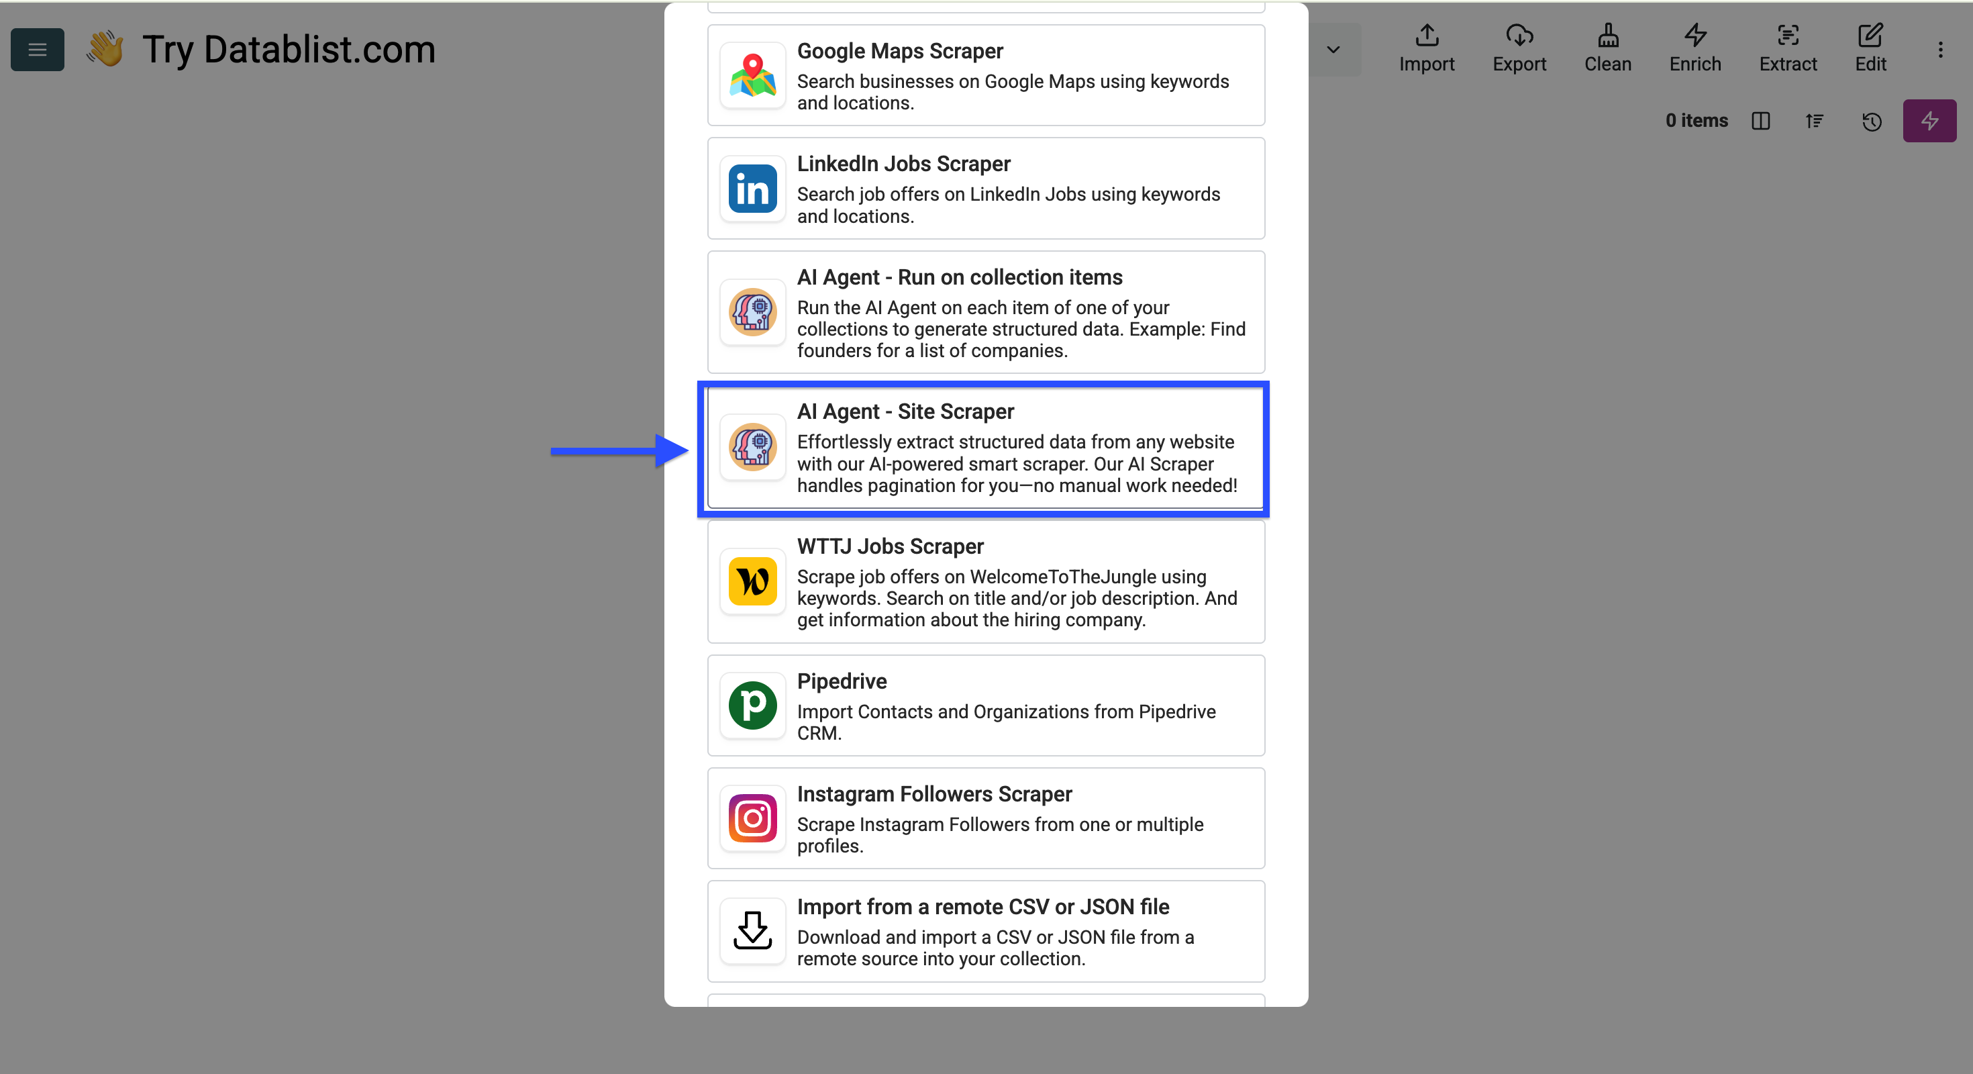1973x1074 pixels.
Task: Click the AI Agent Site Scraper icon
Action: pyautogui.click(x=752, y=446)
